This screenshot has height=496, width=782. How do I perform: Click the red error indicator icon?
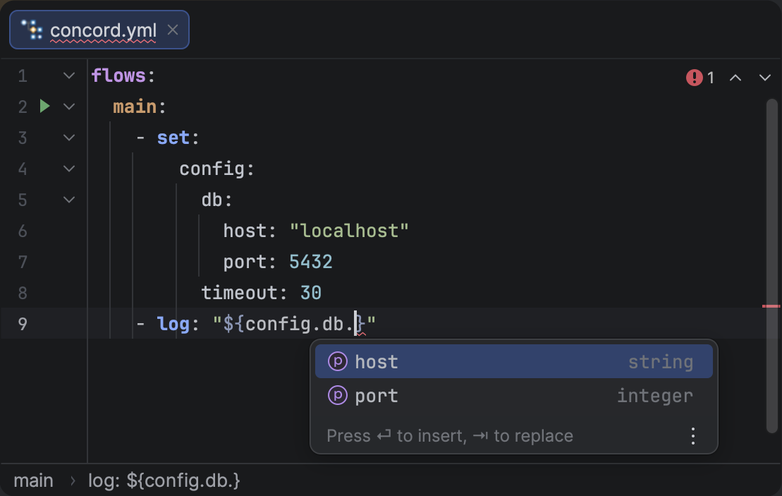pos(694,78)
